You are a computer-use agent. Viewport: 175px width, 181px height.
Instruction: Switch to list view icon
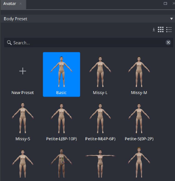pyautogui.click(x=169, y=30)
